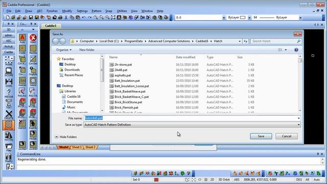327x184 pixels.
Task: Click the Zoom extents icon
Action: 113,17
